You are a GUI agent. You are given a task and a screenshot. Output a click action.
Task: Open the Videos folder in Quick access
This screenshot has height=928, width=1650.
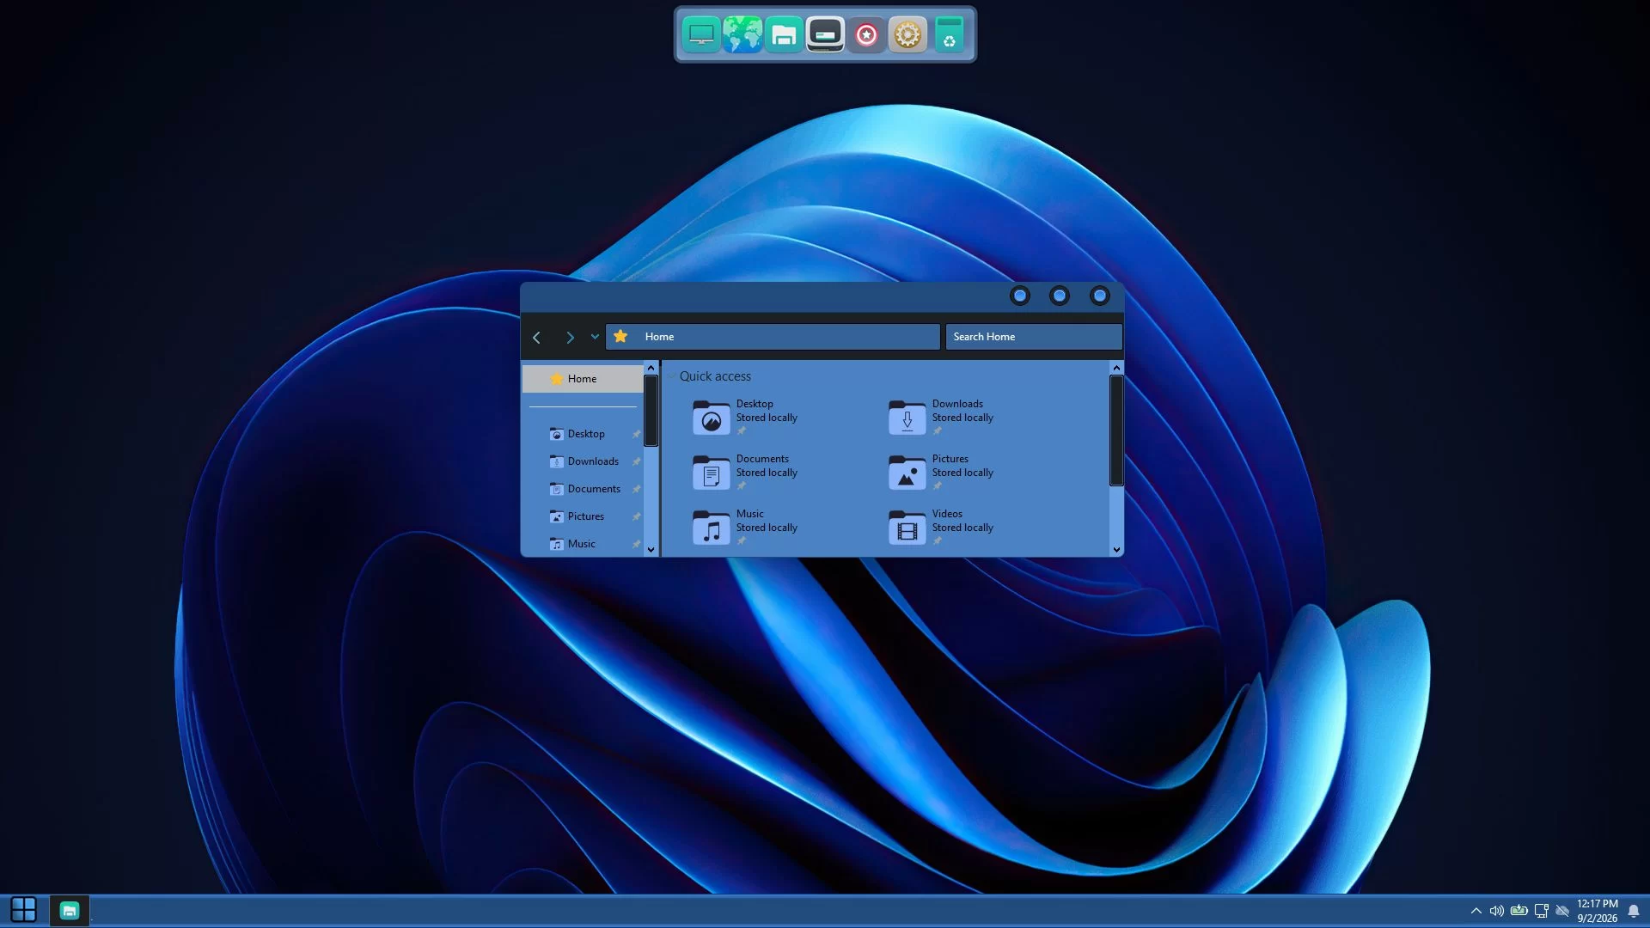click(x=941, y=527)
